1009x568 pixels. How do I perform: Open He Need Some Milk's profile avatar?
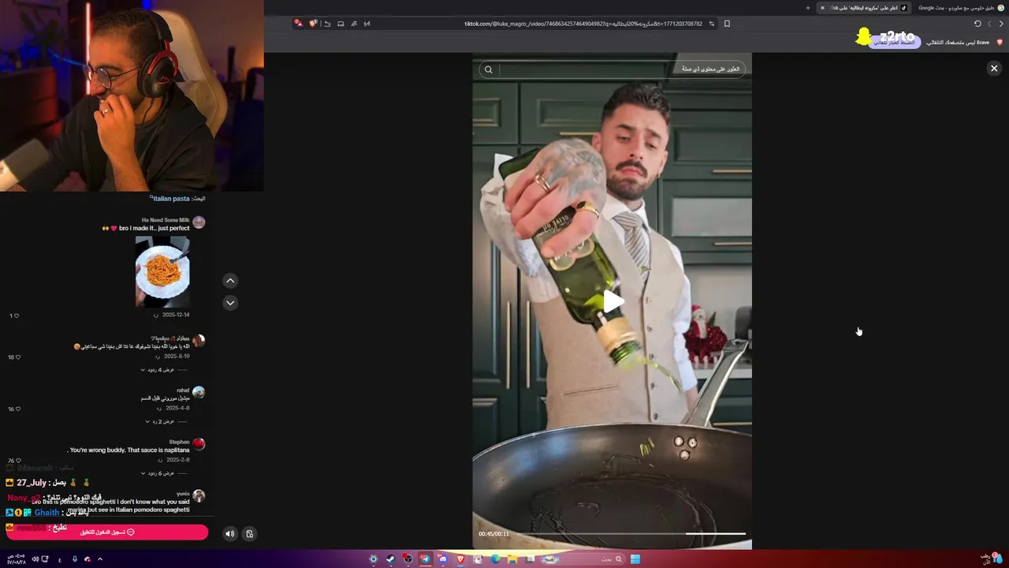click(199, 222)
